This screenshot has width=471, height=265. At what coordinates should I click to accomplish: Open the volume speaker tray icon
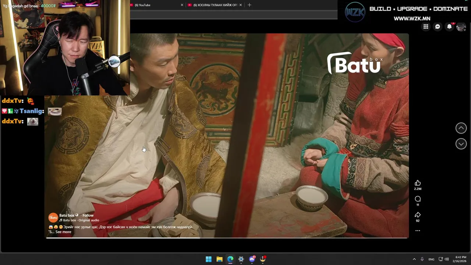tap(447, 259)
